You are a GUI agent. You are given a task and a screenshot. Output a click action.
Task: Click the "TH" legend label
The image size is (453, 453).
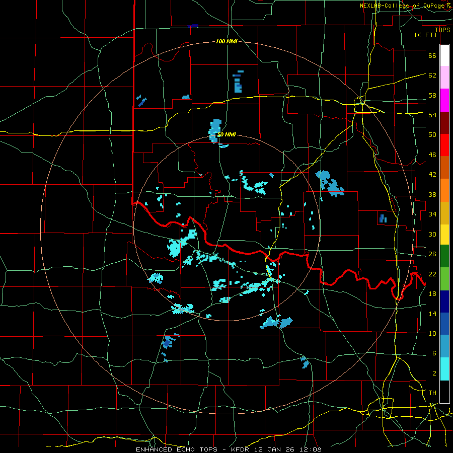coord(432,393)
